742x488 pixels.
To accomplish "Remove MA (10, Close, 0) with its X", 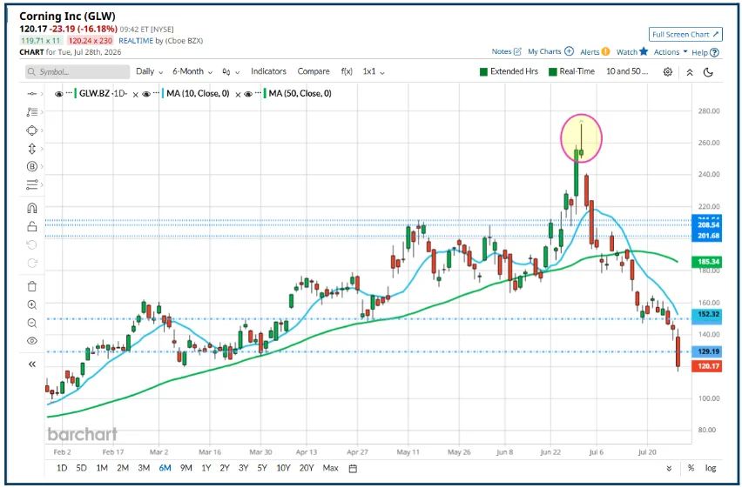I will tap(238, 95).
